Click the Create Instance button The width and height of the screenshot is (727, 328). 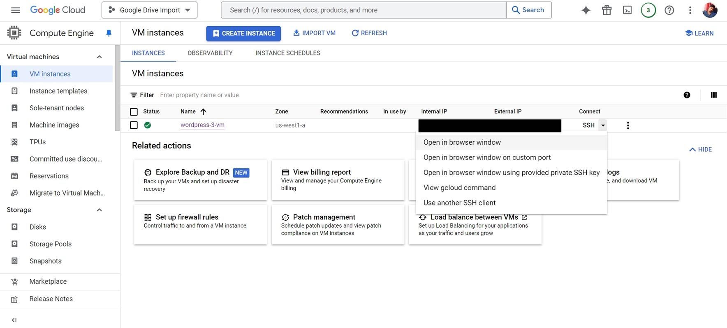click(243, 34)
